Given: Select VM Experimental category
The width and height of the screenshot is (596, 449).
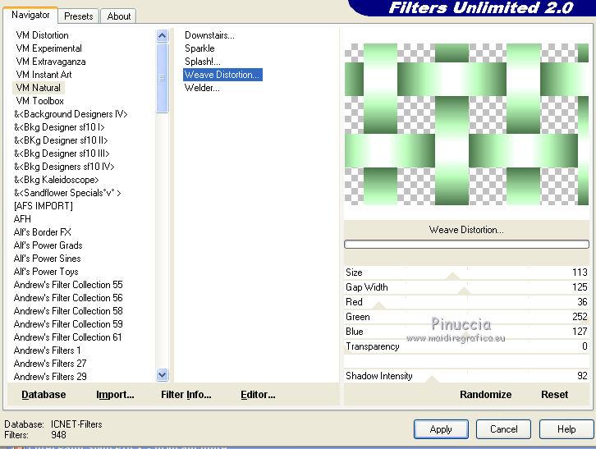Looking at the screenshot, I should 48,48.
